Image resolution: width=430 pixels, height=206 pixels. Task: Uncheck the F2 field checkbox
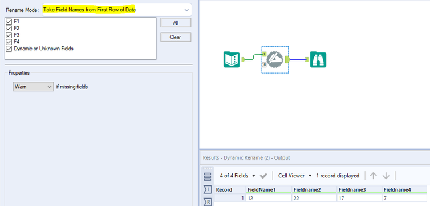tap(9, 29)
